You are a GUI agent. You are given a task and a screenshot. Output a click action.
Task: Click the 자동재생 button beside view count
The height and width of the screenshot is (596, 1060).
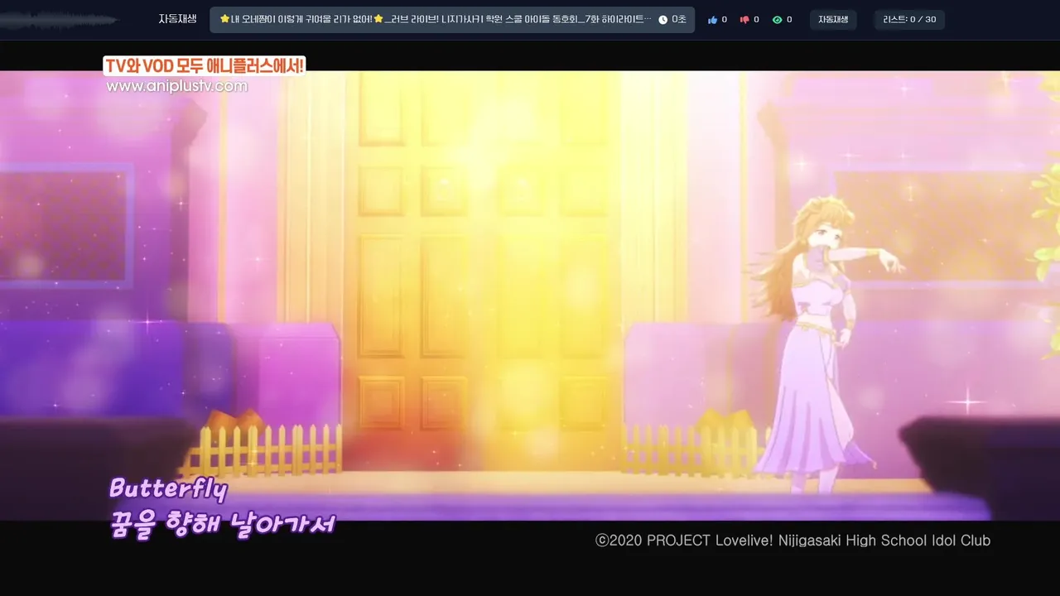(x=833, y=20)
